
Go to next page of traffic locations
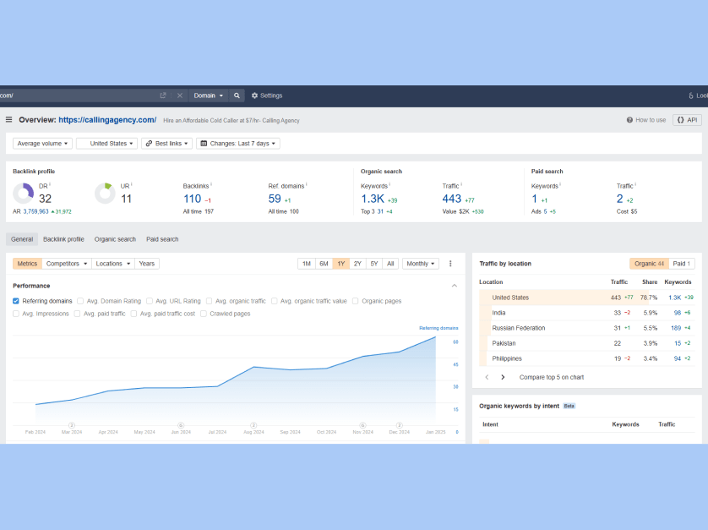(503, 377)
